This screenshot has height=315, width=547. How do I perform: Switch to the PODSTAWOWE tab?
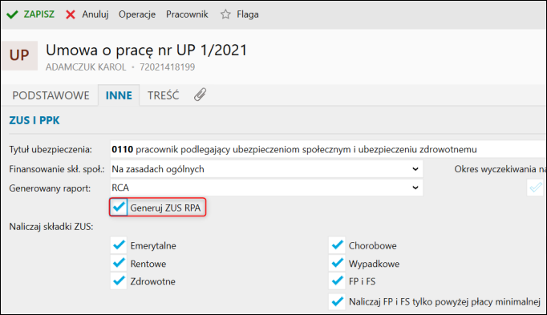click(x=51, y=95)
